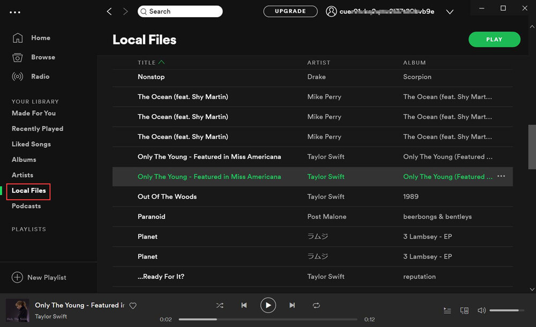Screen dimensions: 536x327
Task: Click the Radio broadcast icon
Action: click(x=18, y=77)
